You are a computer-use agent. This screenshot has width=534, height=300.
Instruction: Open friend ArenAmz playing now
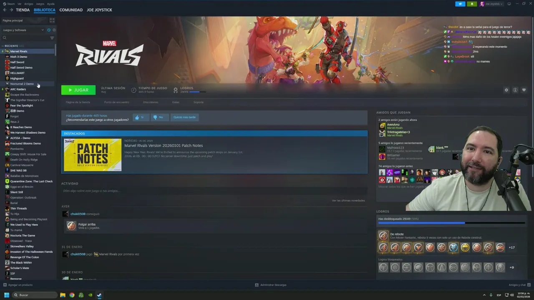click(x=393, y=125)
